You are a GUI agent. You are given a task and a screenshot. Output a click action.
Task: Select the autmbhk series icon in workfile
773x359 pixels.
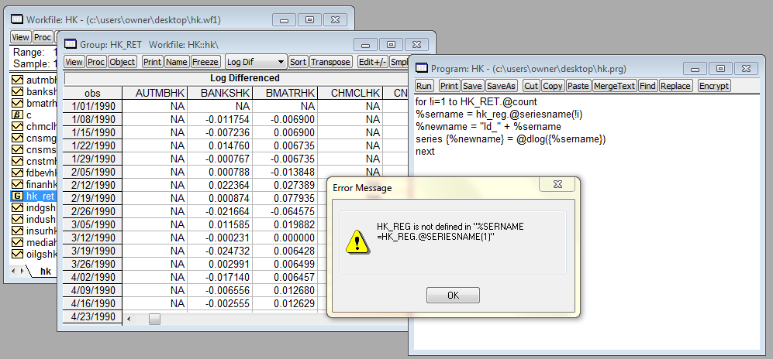(18, 79)
